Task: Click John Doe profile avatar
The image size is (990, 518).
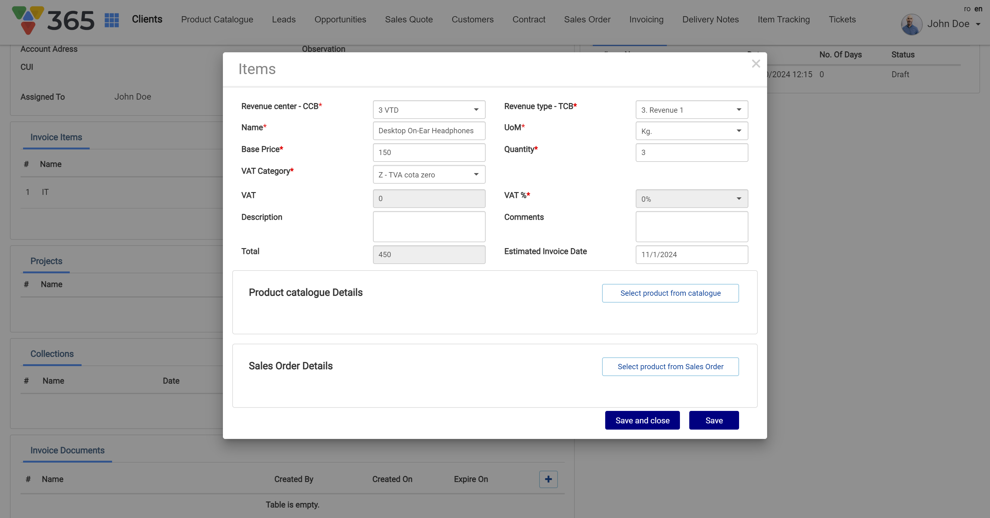Action: pos(911,24)
